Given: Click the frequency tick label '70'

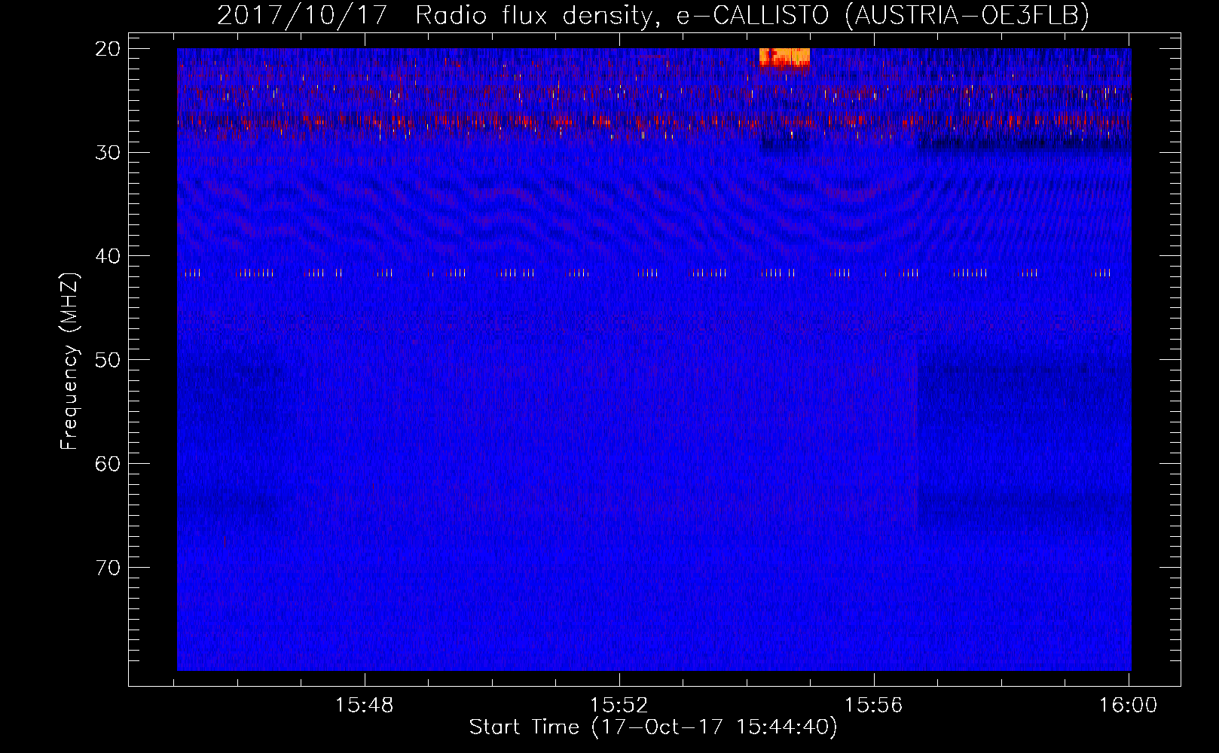Looking at the screenshot, I should [x=108, y=568].
